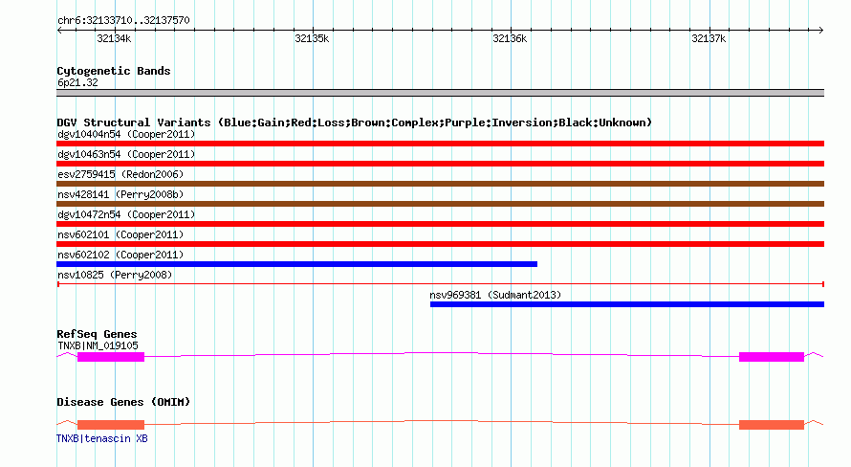Open the TNXB|NM_019105 RefSeq gene label

98,345
